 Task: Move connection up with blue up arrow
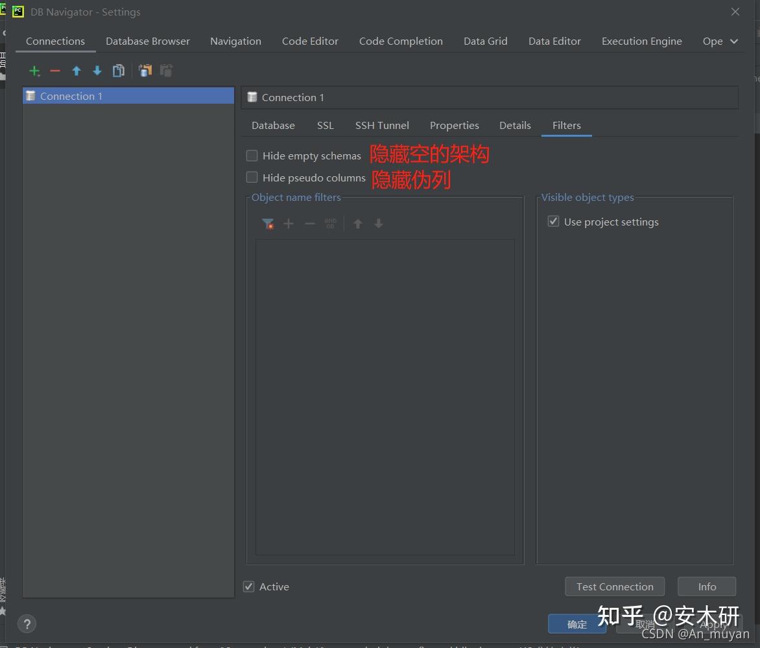[x=76, y=71]
